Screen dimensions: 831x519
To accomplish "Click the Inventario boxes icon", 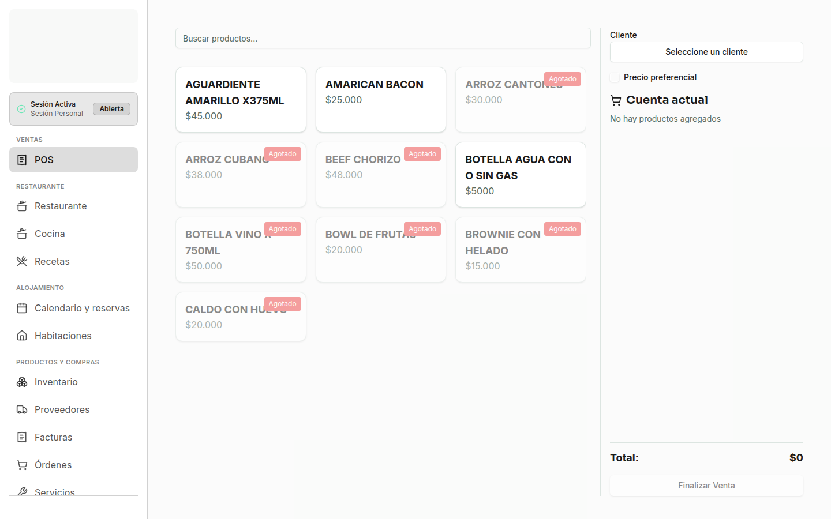I will tap(22, 382).
